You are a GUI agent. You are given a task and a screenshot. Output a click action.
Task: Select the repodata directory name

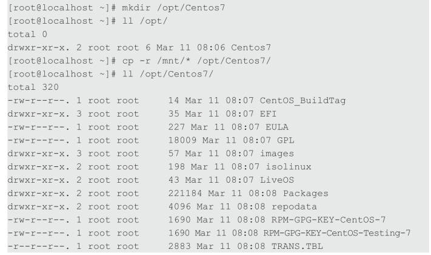pos(294,206)
